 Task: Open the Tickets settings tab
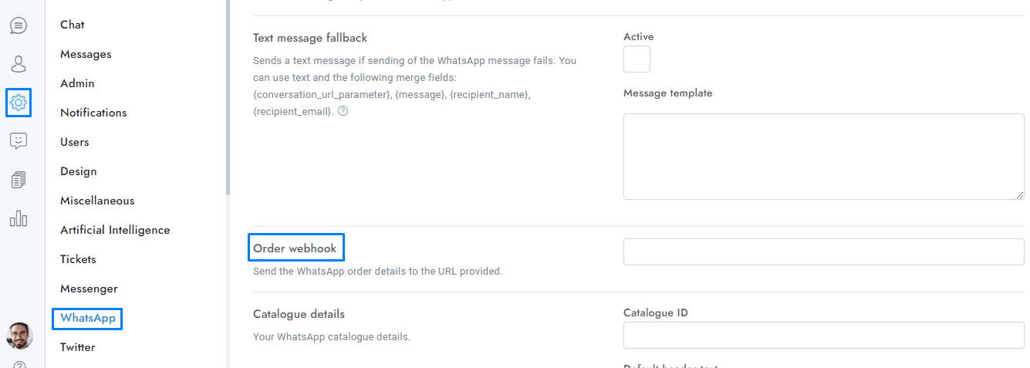(78, 259)
